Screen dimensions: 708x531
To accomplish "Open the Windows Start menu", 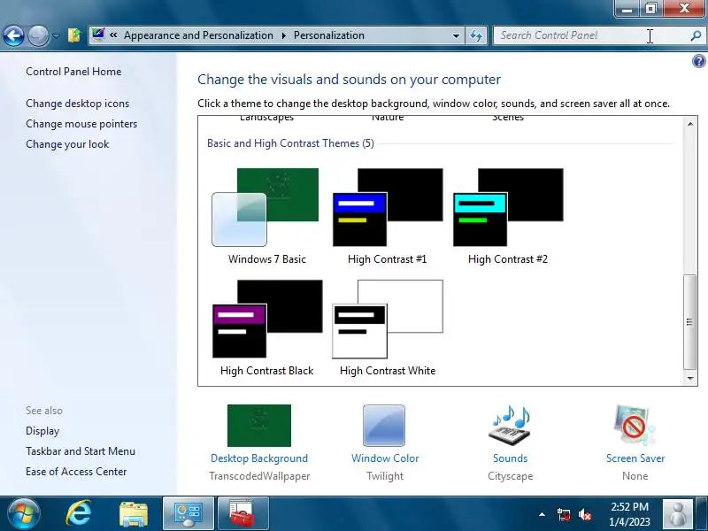I will 23,514.
